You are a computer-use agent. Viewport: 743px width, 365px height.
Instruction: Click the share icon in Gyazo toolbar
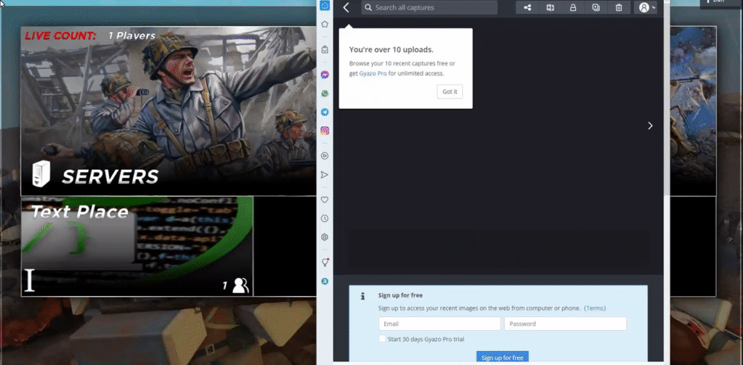[x=528, y=7]
